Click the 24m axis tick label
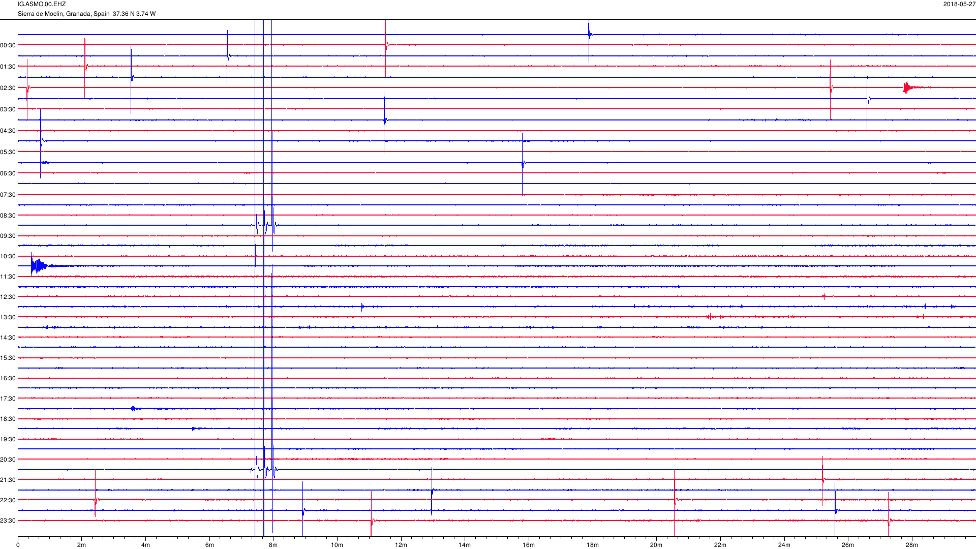Viewport: 976px width, 549px height. pos(784,545)
